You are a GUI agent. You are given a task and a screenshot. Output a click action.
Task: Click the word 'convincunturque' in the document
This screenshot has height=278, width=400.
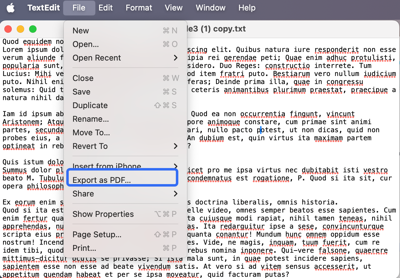click(x=353, y=226)
